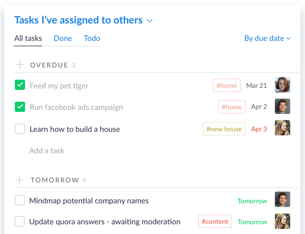305x234 pixels.
Task: Open assignee avatar on Run facebook ads campaign
Action: tap(282, 106)
